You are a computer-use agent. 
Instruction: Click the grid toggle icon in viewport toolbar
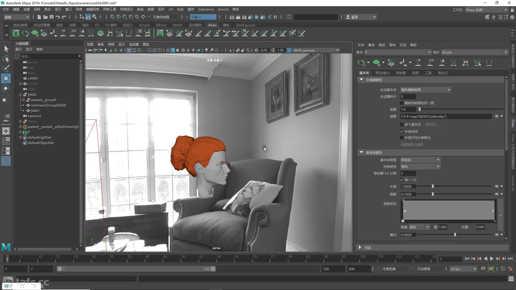(129, 50)
